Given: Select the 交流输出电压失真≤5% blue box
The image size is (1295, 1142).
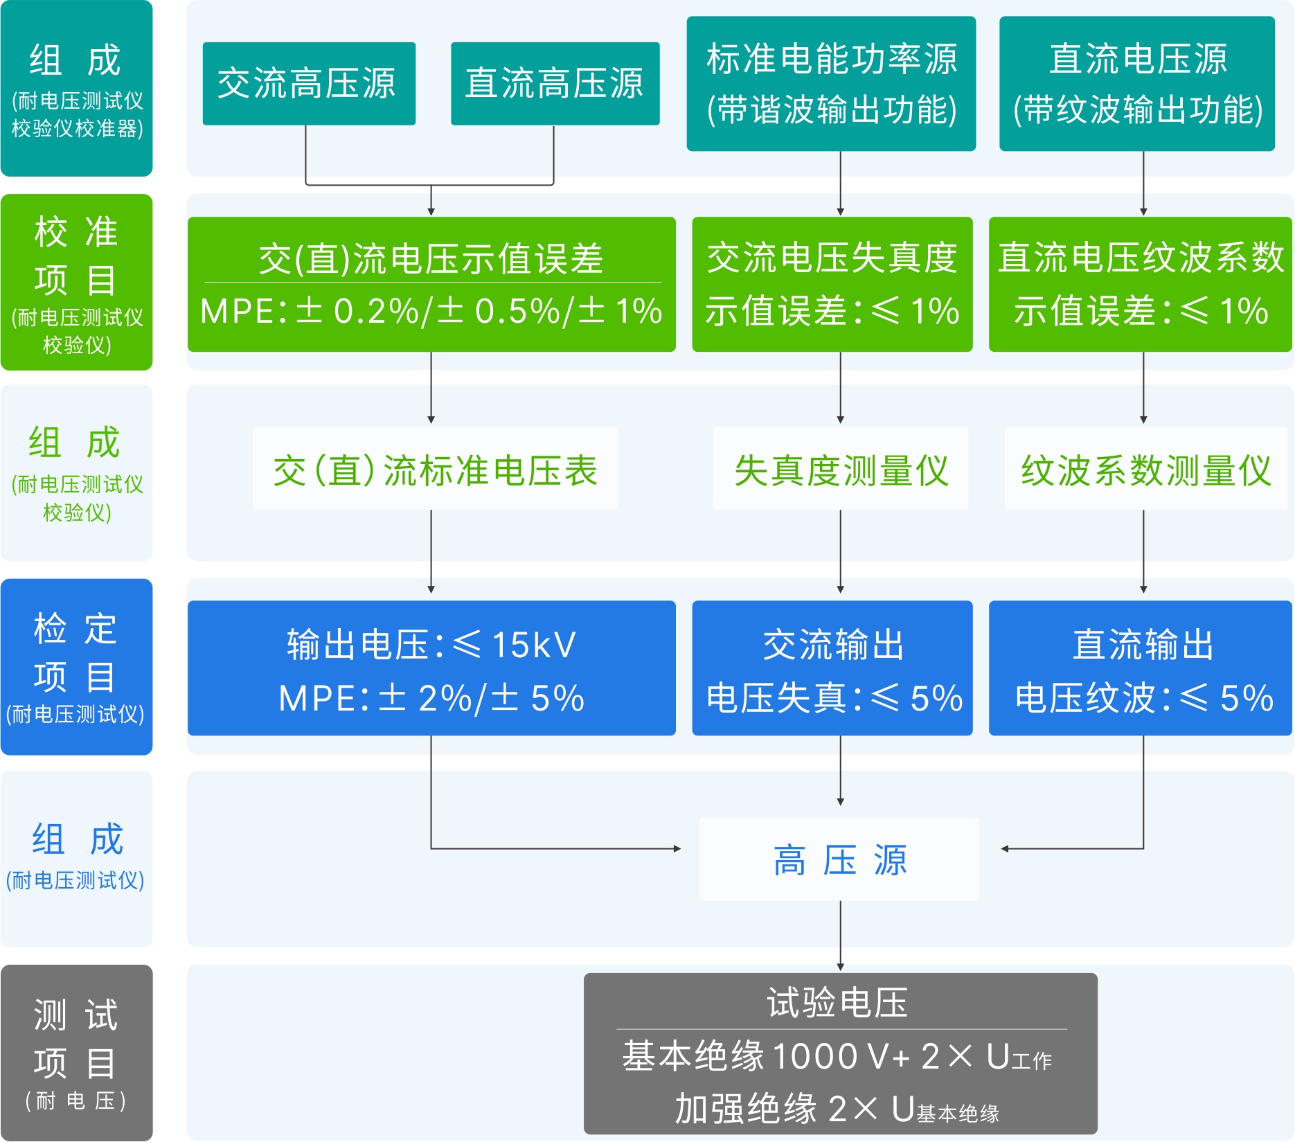Looking at the screenshot, I should pyautogui.click(x=831, y=668).
